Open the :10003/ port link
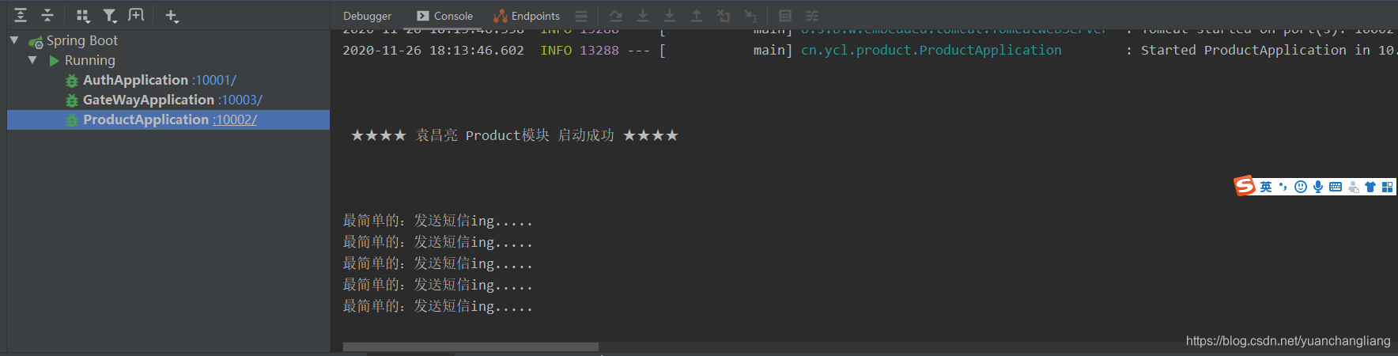This screenshot has height=356, width=1398. coord(240,100)
